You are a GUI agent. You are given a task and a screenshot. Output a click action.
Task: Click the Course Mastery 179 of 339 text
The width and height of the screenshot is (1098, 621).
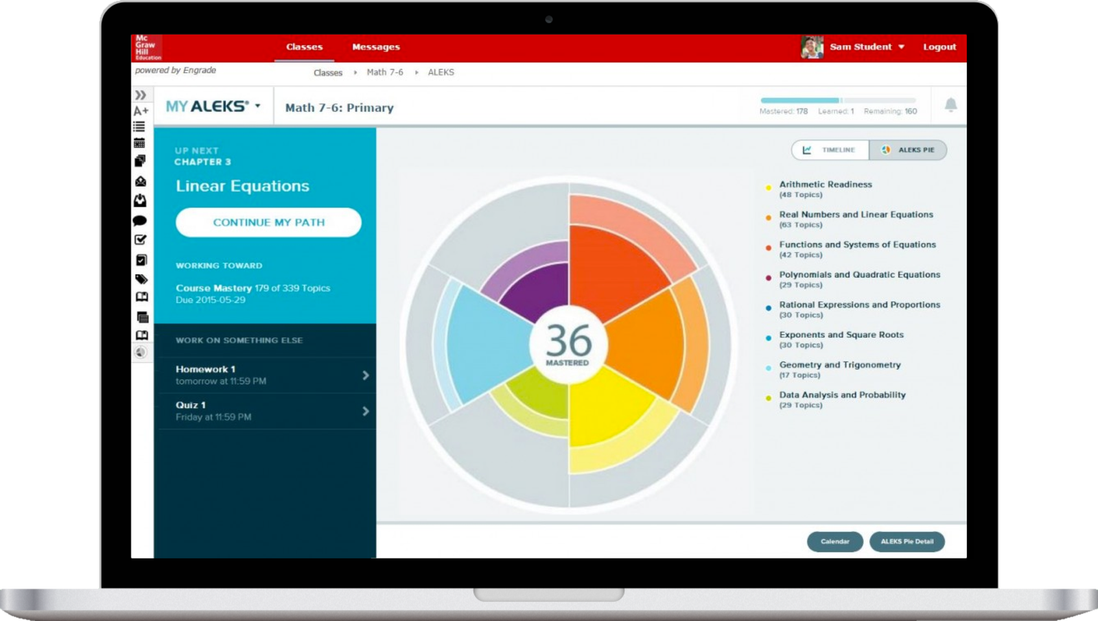tap(253, 288)
